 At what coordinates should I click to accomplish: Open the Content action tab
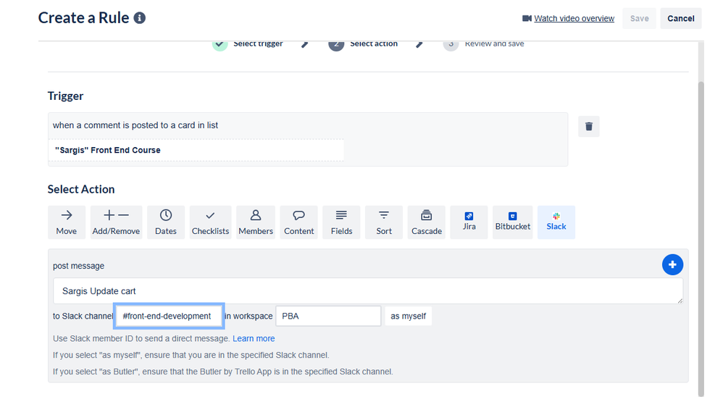pyautogui.click(x=298, y=222)
